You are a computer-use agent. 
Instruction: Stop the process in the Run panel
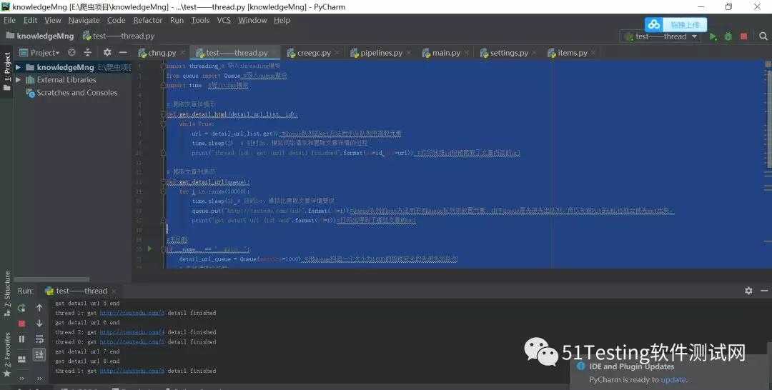[x=21, y=324]
